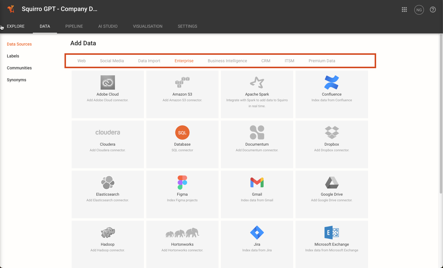Click 'Add Google Drive connector.' description
The height and width of the screenshot is (268, 443).
point(332,200)
